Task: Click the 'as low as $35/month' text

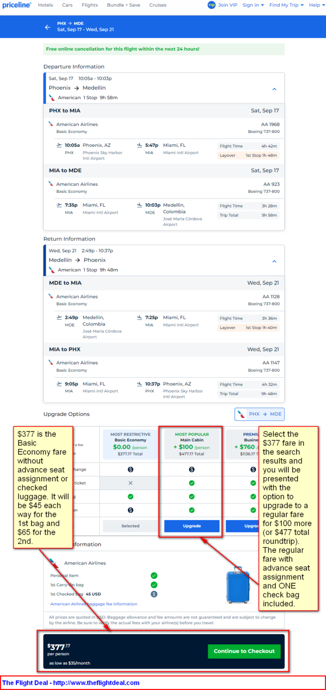Action: coord(70,663)
